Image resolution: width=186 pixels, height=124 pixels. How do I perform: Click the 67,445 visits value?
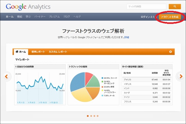click(x=155, y=80)
